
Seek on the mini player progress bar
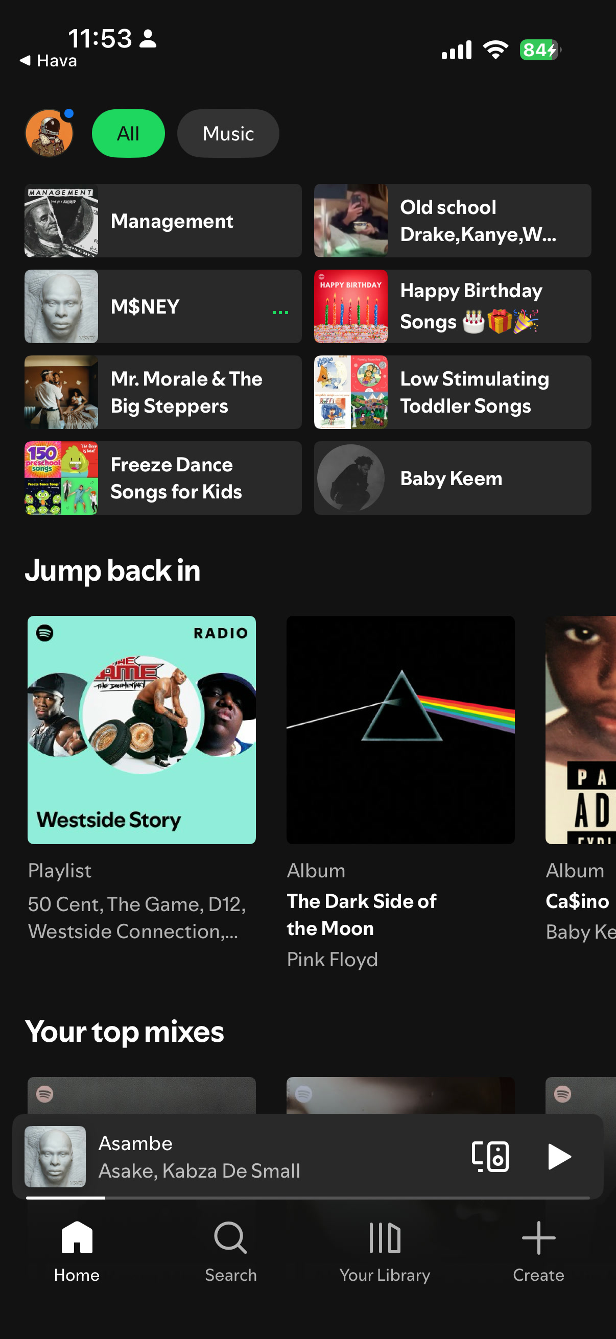pos(307,1198)
